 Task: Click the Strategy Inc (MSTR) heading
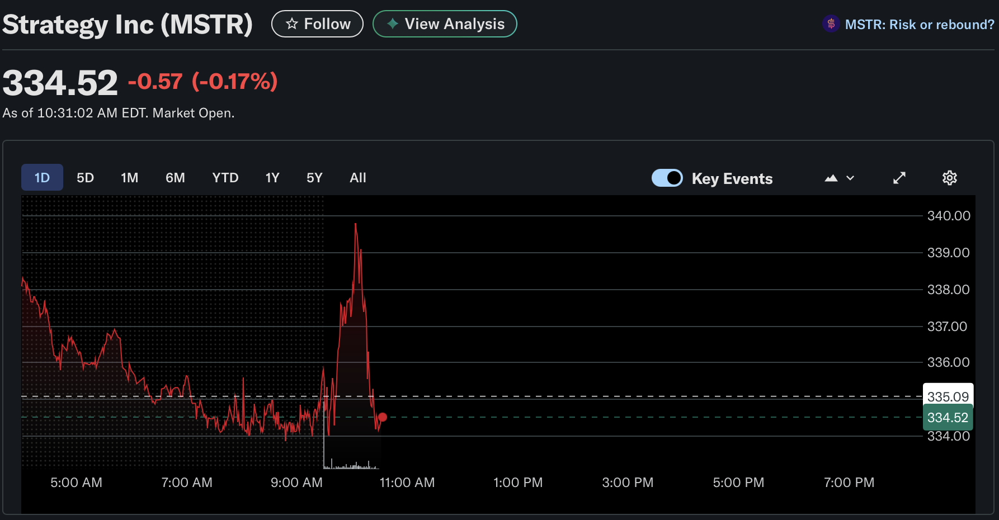pos(128,25)
